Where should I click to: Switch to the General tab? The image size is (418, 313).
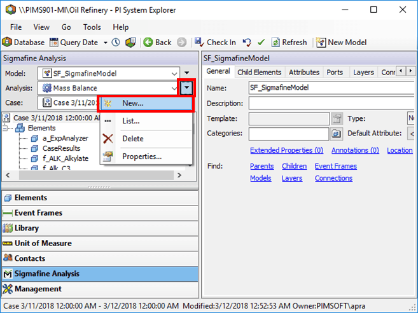[218, 71]
